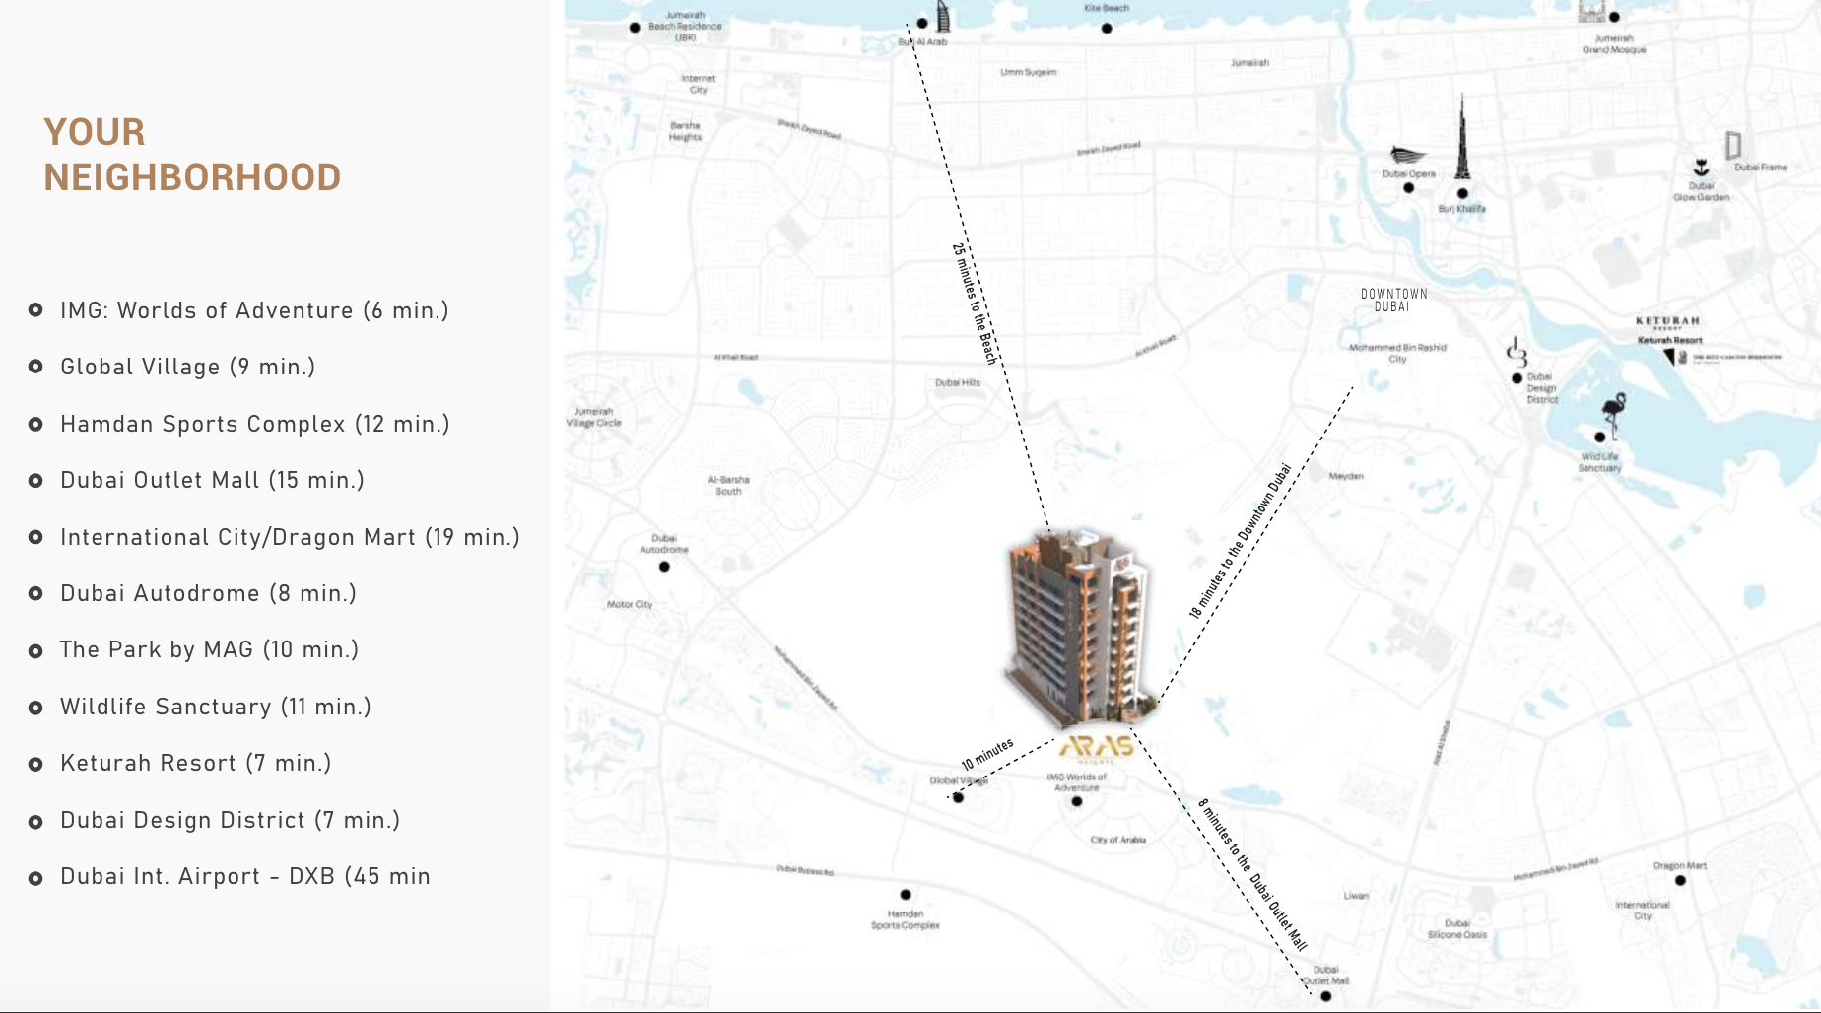The height and width of the screenshot is (1013, 1821).
Task: Click "Keturah Resort (7 min.)" in the list
Action: click(195, 763)
